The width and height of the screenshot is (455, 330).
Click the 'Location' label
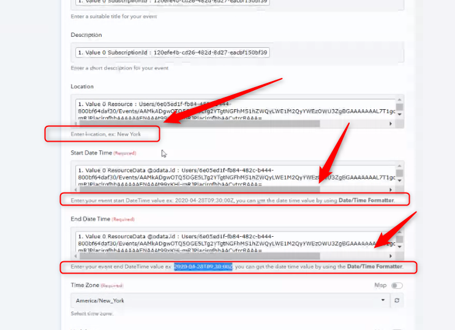(x=82, y=86)
